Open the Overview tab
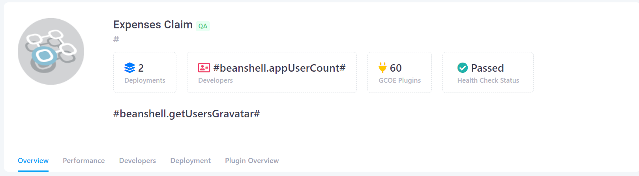 [33, 161]
